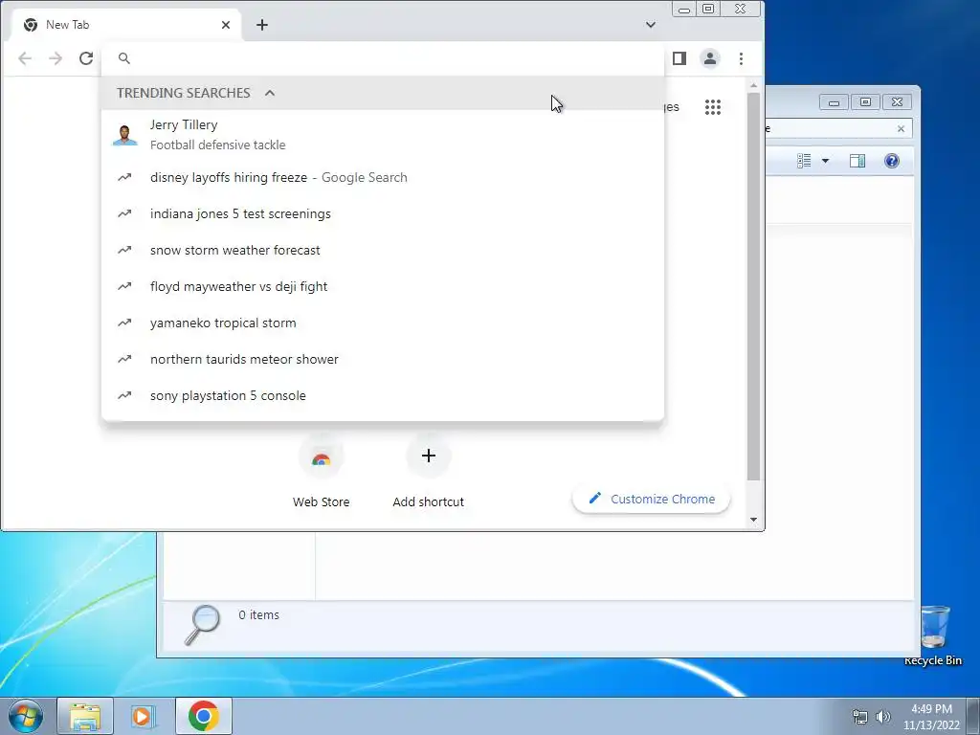Image resolution: width=980 pixels, height=735 pixels.
Task: Select 'sony playstation 5 console' suggestion
Action: coord(383,395)
